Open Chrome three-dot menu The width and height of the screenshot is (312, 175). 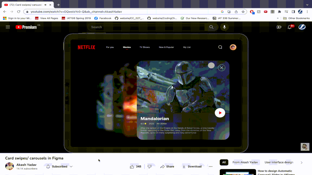point(307,12)
